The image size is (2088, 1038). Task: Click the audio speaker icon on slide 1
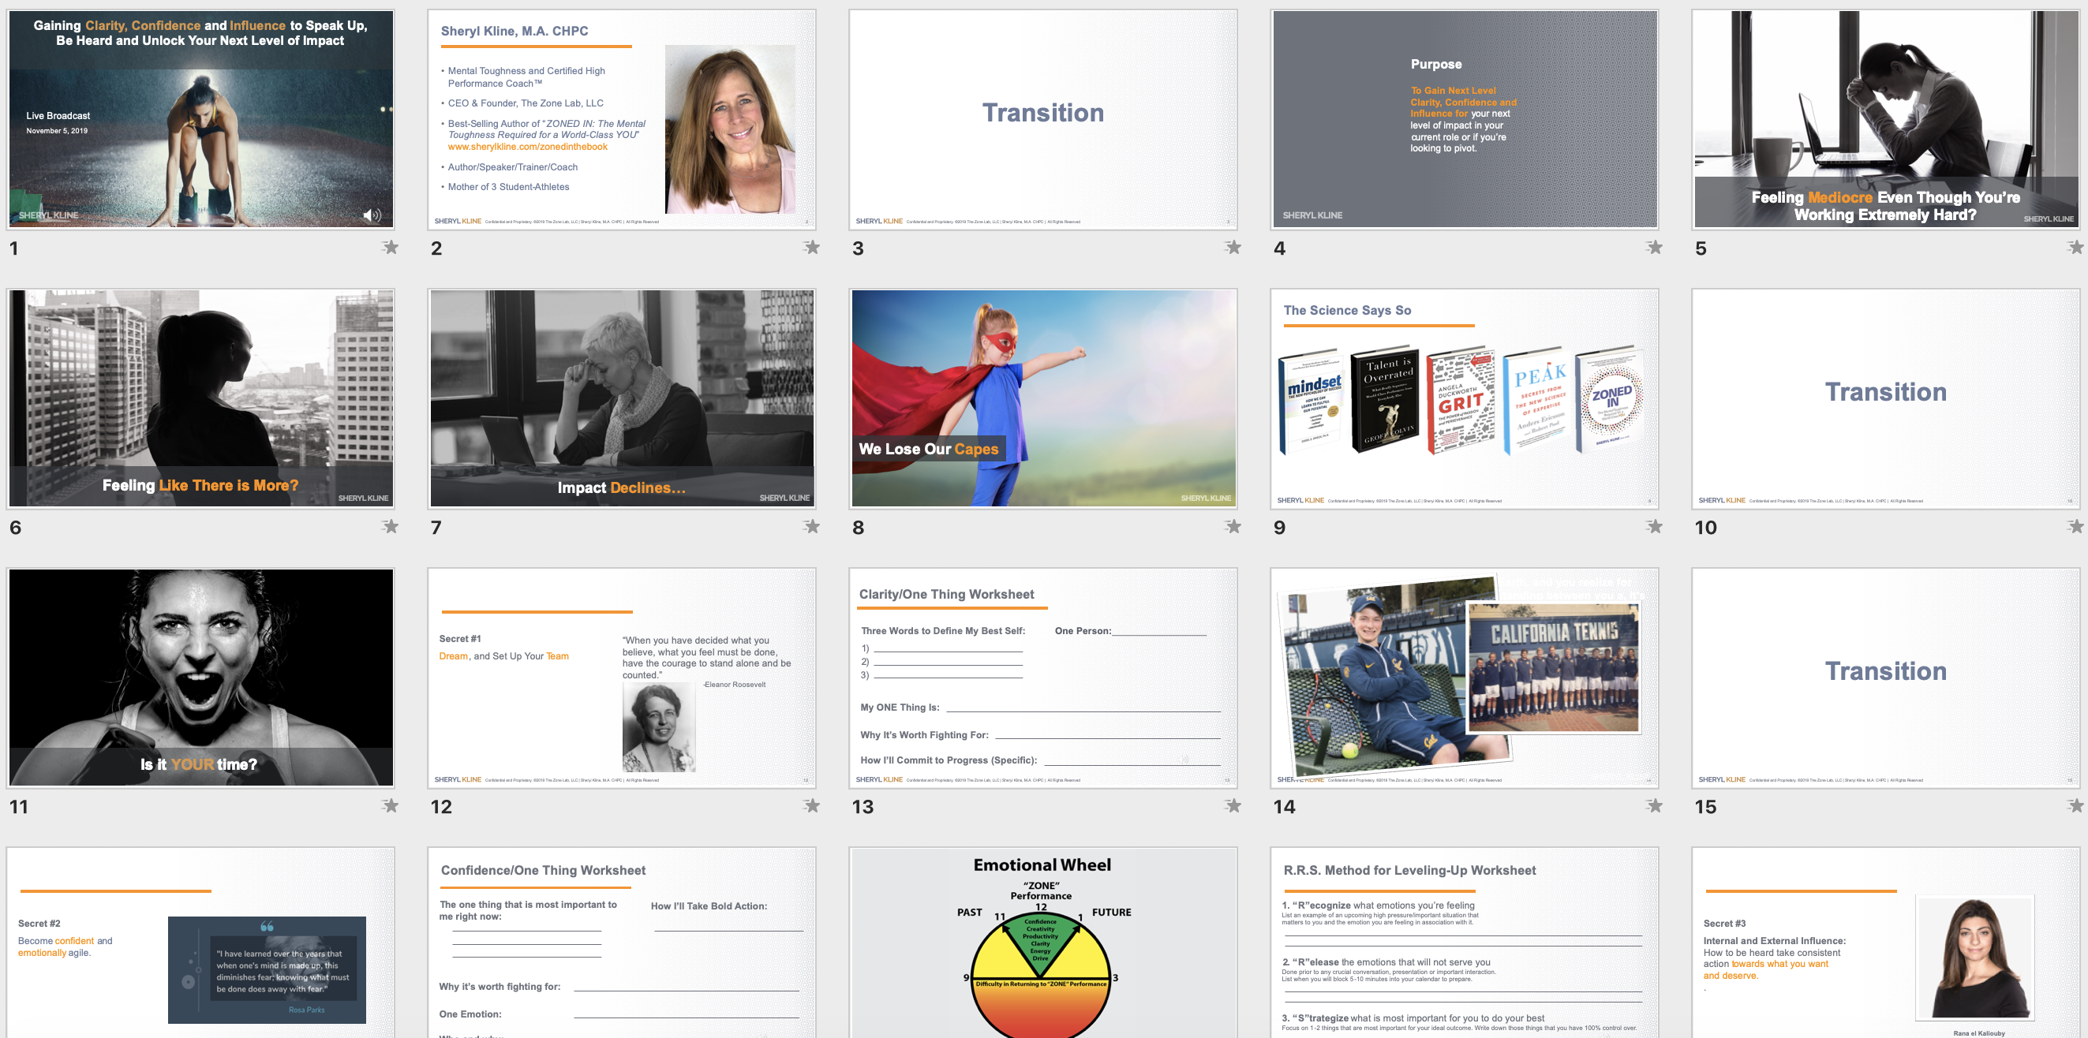371,215
